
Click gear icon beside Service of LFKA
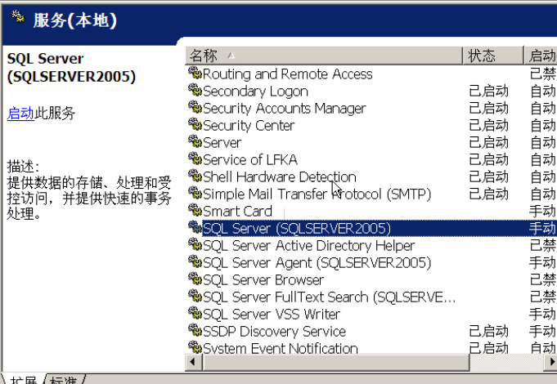(x=195, y=159)
